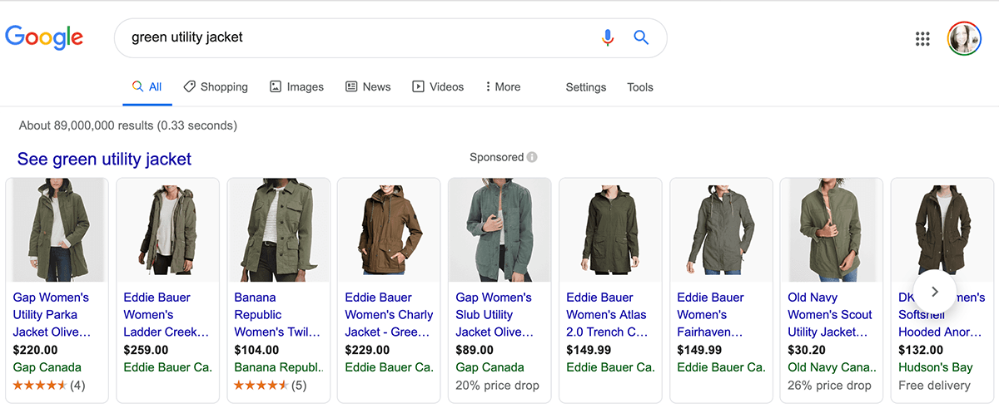The width and height of the screenshot is (999, 413).
Task: Open the Settings menu
Action: (x=586, y=87)
